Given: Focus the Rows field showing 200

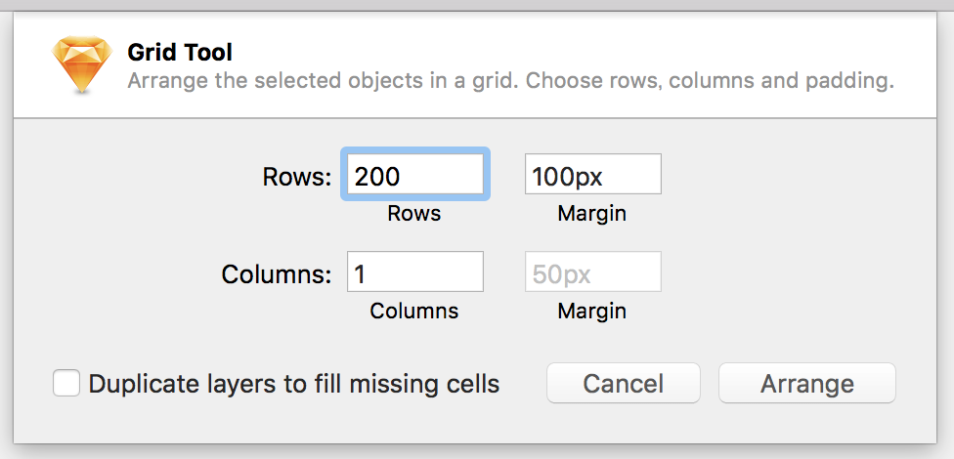Looking at the screenshot, I should [415, 174].
